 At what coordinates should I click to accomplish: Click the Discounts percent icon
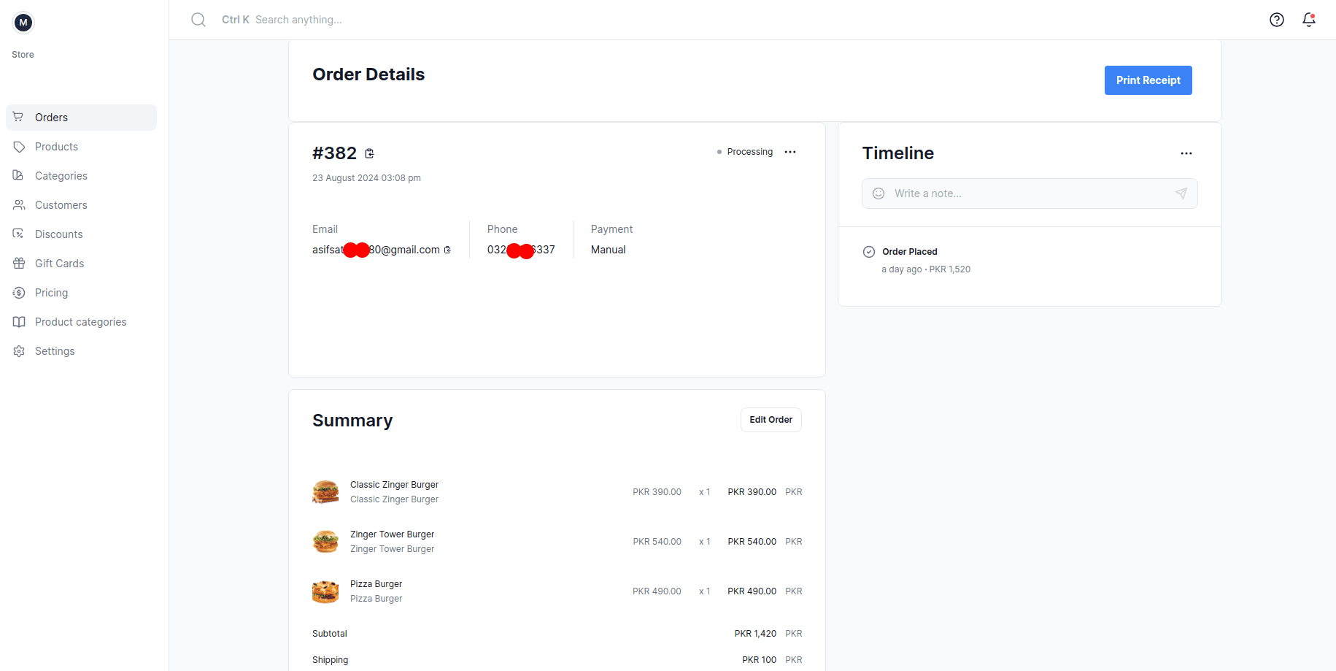coord(19,234)
